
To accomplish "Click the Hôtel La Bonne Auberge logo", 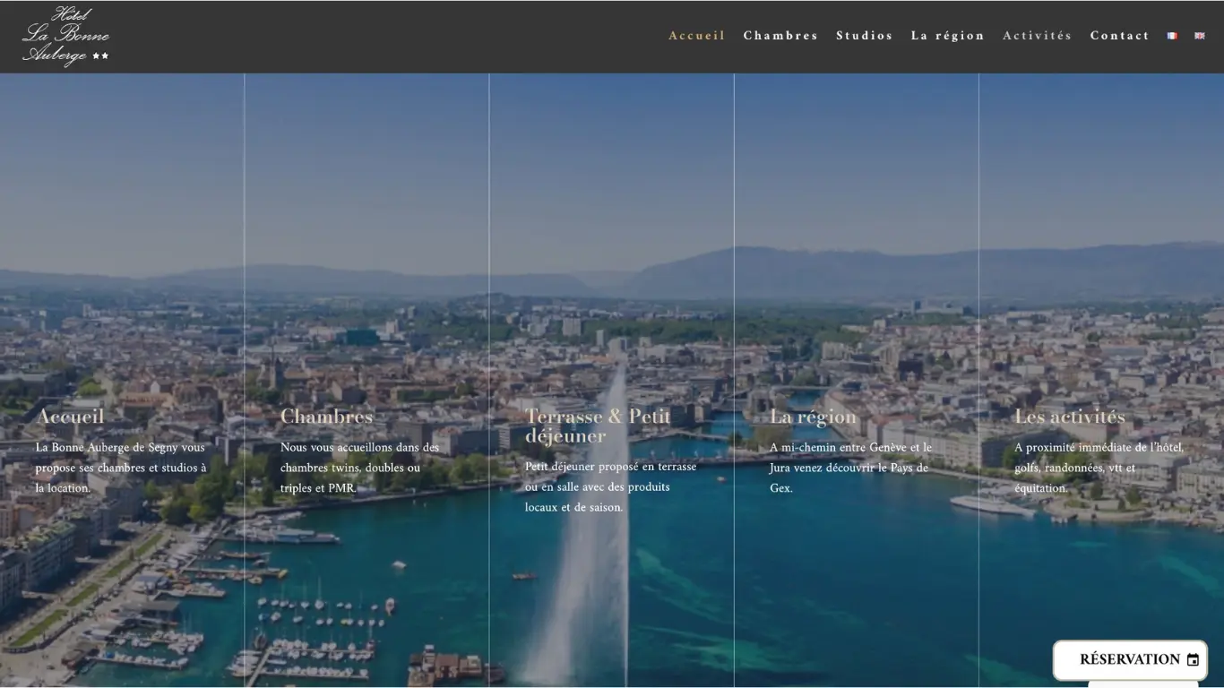I will (65, 37).
